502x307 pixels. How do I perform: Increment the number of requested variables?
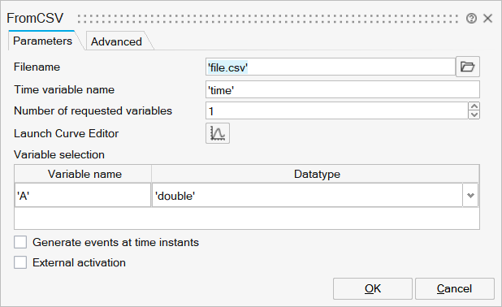474,106
